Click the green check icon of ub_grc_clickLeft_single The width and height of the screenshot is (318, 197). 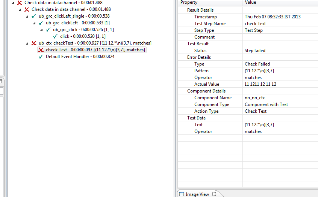click(34, 16)
